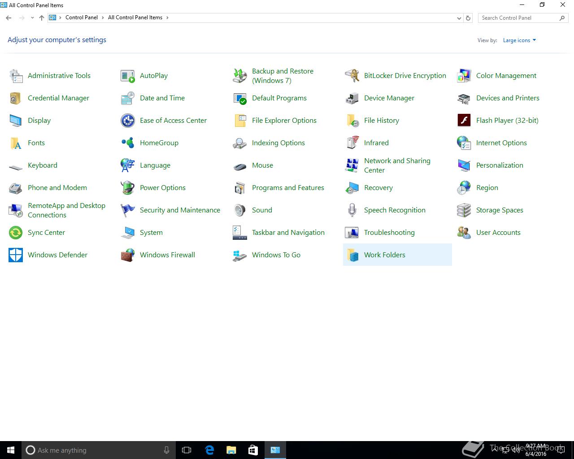Open the Windows Defender shield icon
The image size is (574, 459).
click(16, 255)
